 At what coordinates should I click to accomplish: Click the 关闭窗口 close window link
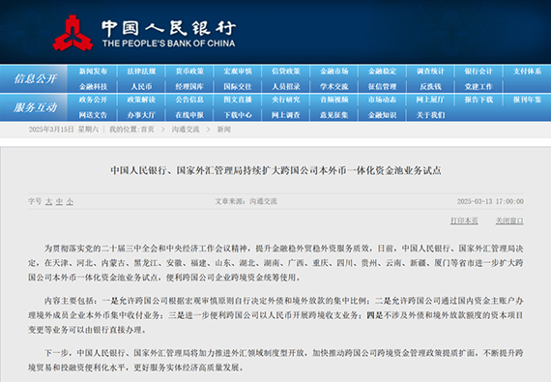tap(509, 220)
